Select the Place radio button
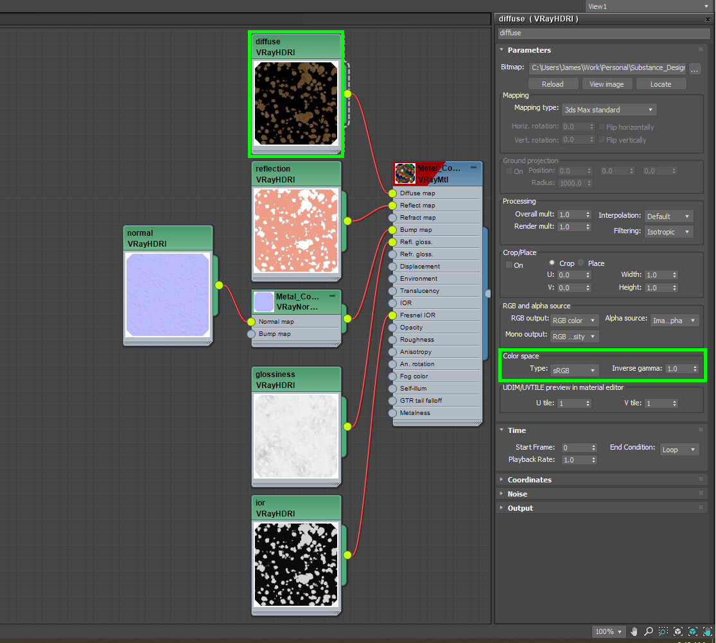 pos(581,263)
